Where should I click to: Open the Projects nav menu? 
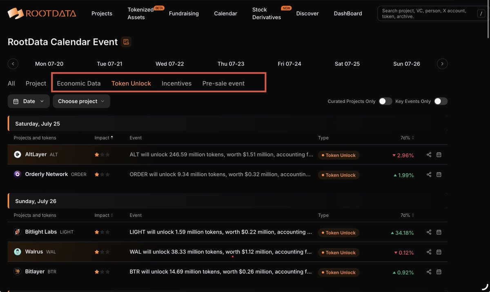coord(102,13)
